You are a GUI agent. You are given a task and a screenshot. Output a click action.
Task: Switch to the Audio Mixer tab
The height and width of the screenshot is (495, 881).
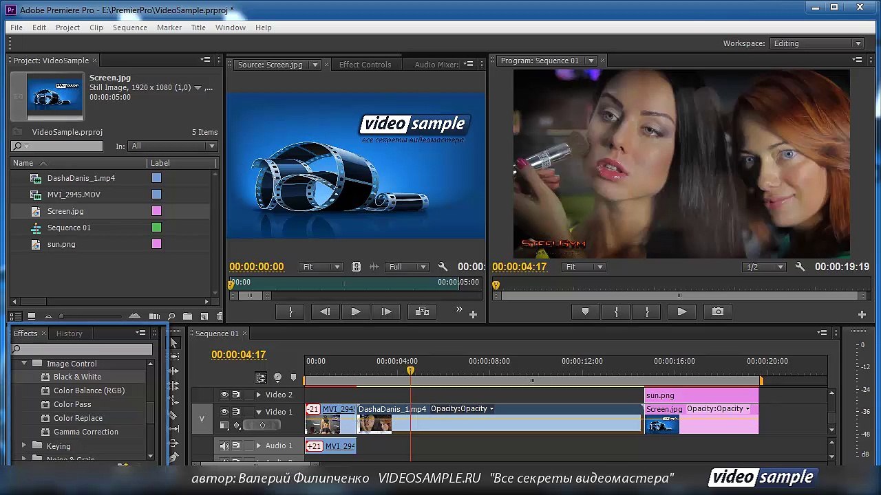click(436, 65)
